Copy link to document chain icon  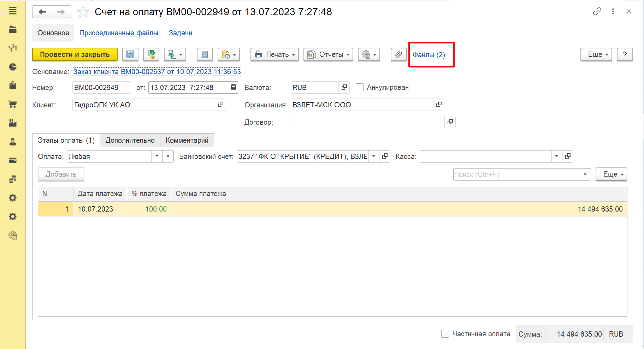597,11
